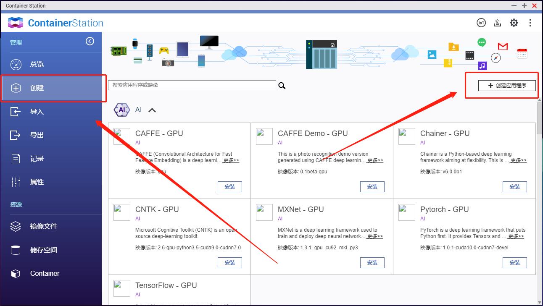Click the search magnifier icon
The image size is (543, 306).
[282, 85]
